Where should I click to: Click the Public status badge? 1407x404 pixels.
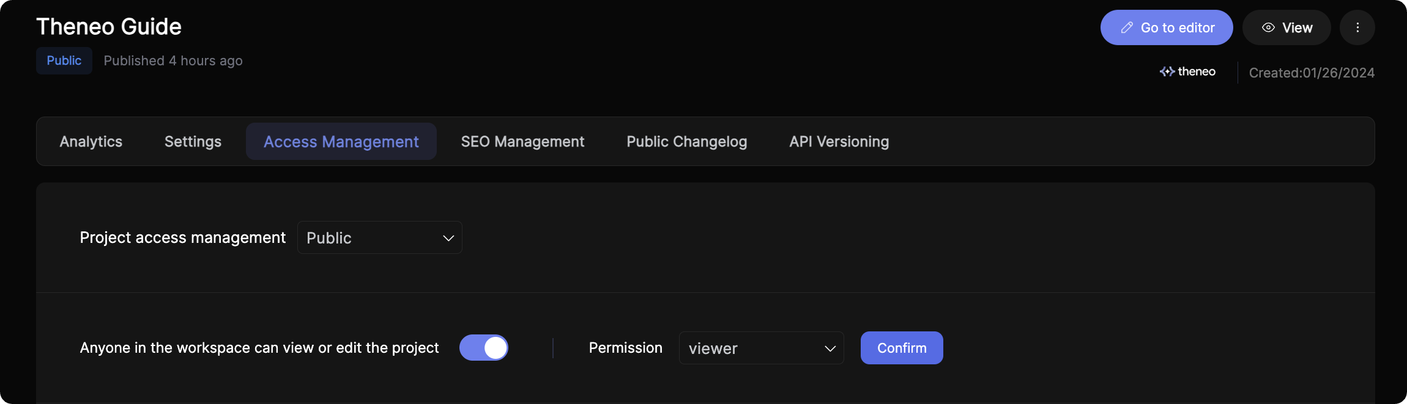(64, 60)
